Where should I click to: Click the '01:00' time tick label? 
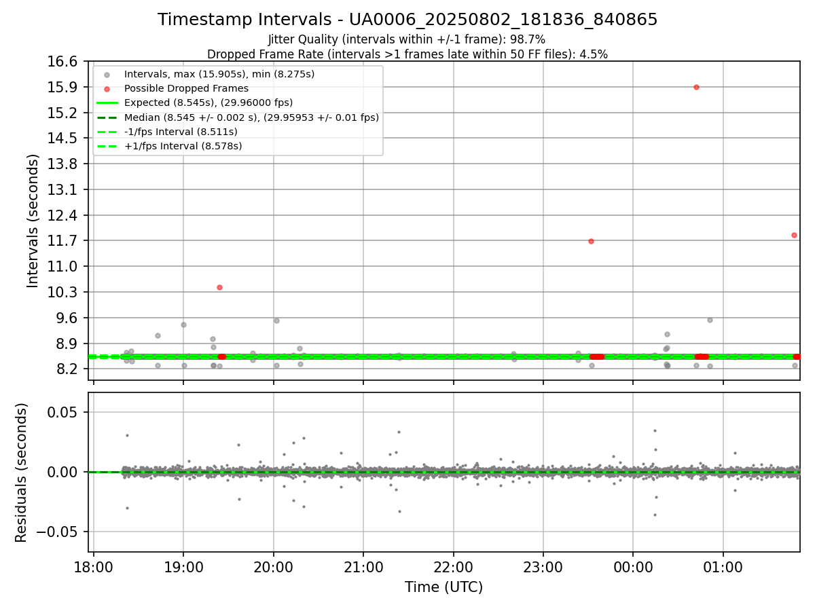pyautogui.click(x=723, y=566)
